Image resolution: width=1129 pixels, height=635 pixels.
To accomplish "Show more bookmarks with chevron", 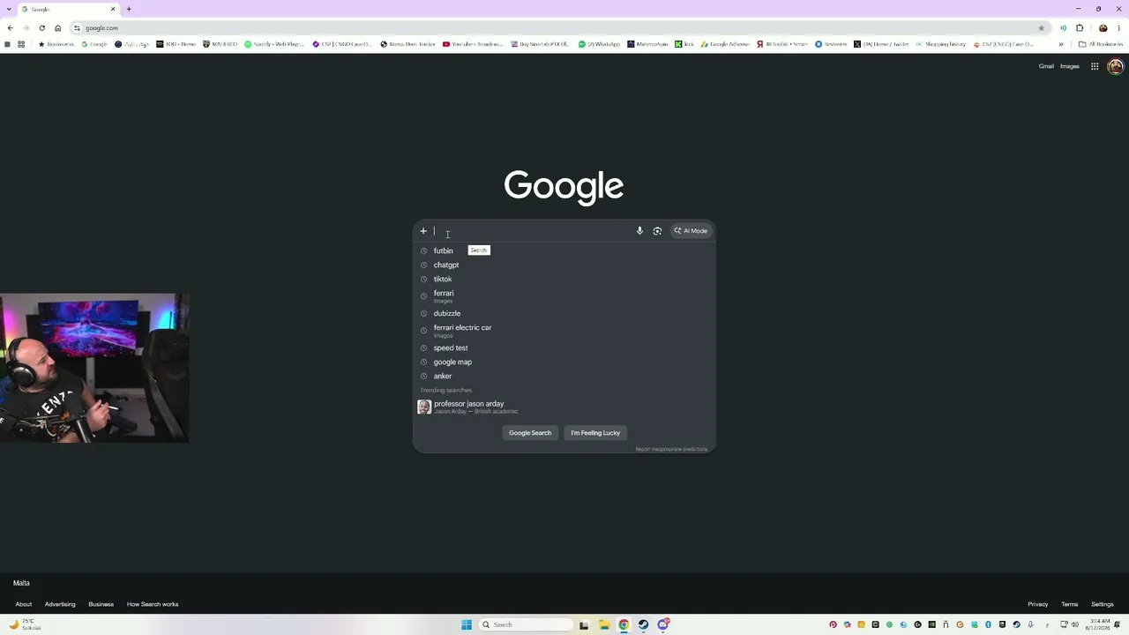I will pos(1061,44).
